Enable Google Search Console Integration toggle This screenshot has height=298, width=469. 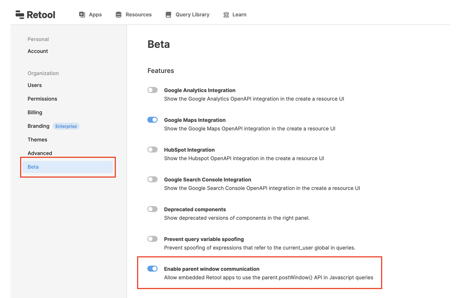click(x=153, y=180)
